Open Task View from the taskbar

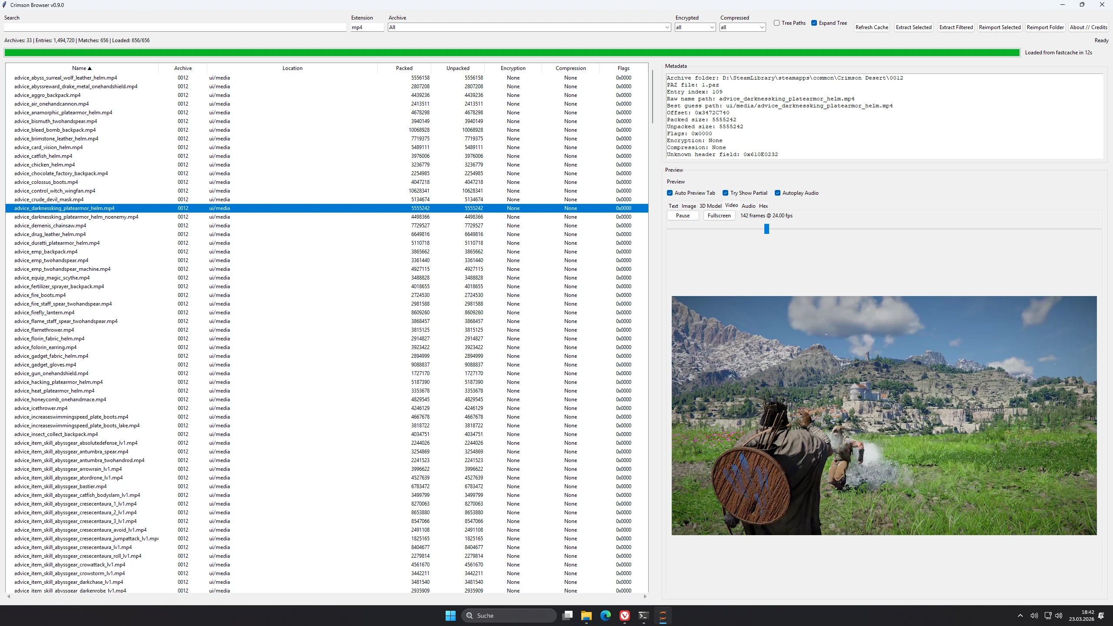pyautogui.click(x=567, y=616)
